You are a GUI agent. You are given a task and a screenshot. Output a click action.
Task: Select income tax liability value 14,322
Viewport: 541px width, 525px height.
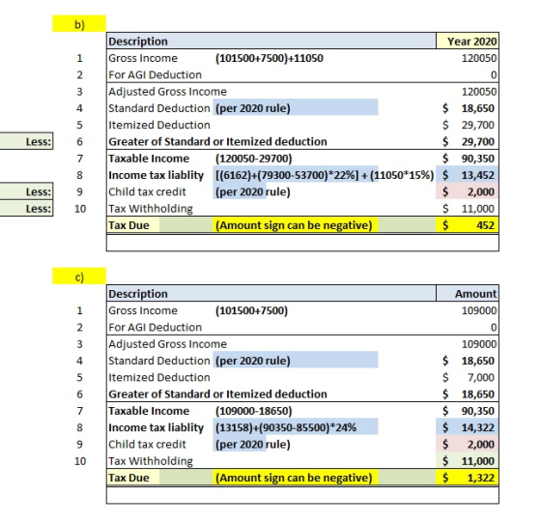[x=468, y=427]
